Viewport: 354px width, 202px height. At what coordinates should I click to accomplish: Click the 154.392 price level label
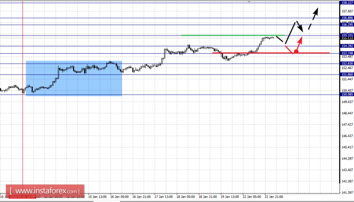pos(347,46)
